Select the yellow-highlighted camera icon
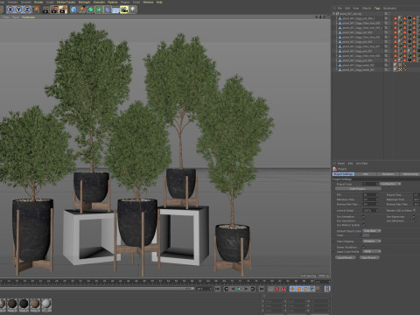 (124, 10)
